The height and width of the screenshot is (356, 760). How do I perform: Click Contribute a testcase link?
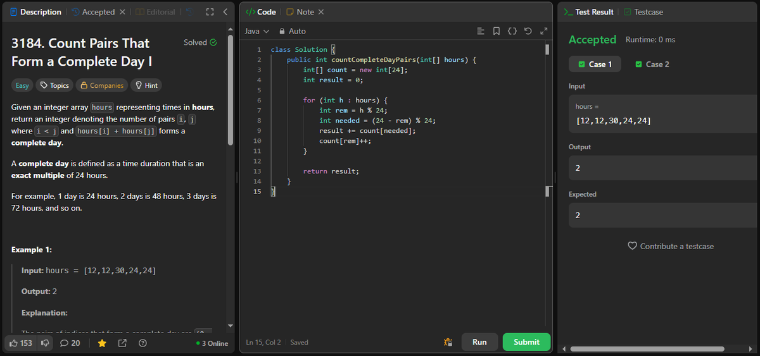pyautogui.click(x=671, y=246)
